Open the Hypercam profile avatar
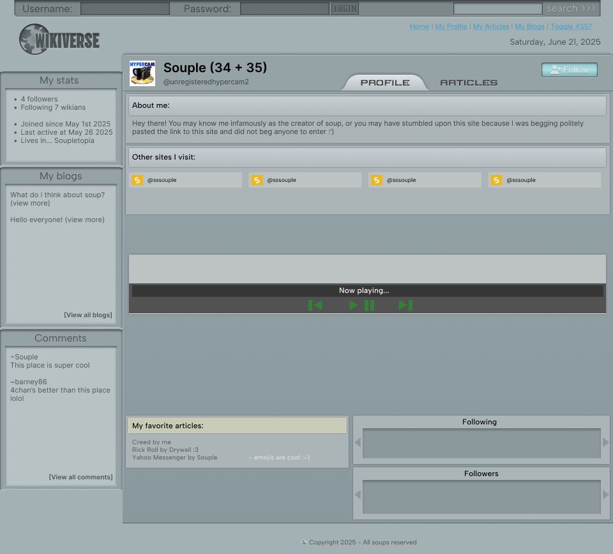This screenshot has width=613, height=554. [142, 73]
